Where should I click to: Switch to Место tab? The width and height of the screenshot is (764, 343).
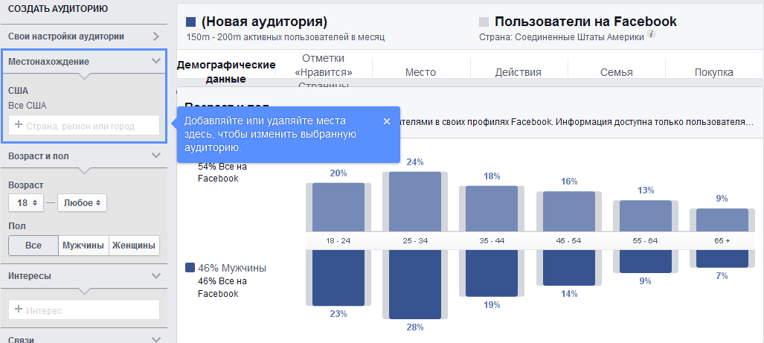click(420, 72)
